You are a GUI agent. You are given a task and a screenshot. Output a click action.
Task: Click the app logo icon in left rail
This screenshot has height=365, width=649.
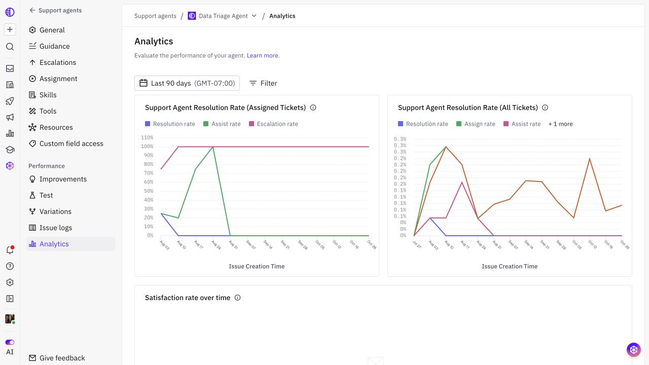(x=10, y=12)
